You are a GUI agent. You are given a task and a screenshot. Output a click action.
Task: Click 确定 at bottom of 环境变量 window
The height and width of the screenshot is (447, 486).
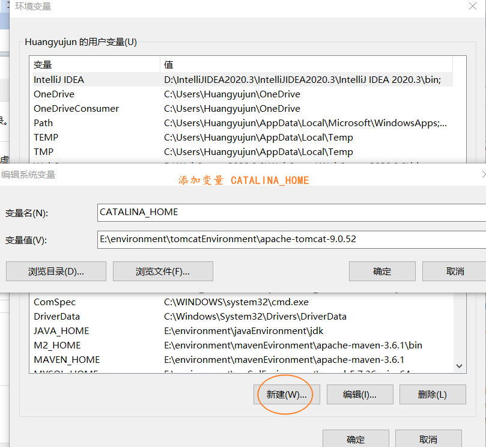pyautogui.click(x=356, y=439)
